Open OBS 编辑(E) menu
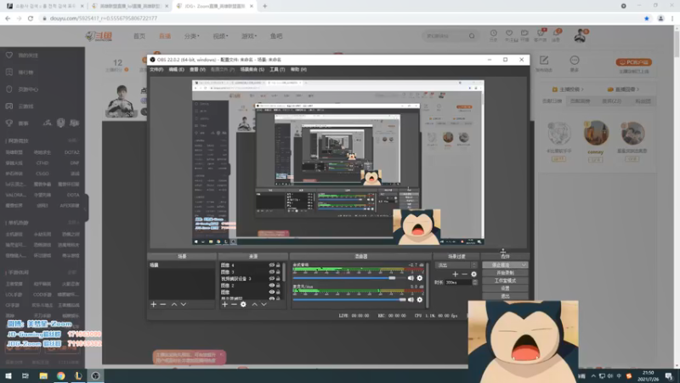The image size is (680, 383). pyautogui.click(x=176, y=70)
